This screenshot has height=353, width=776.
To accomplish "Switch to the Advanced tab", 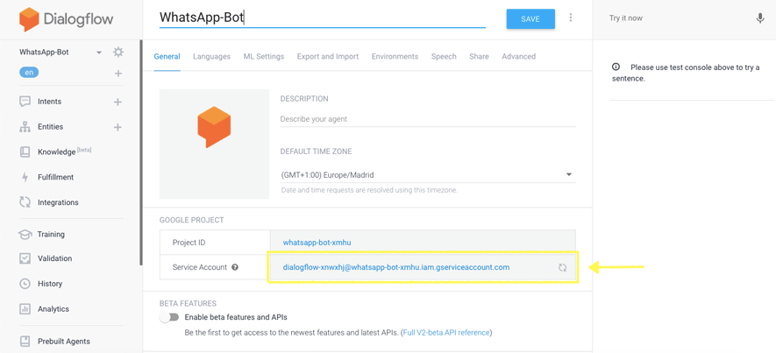I will pos(519,56).
